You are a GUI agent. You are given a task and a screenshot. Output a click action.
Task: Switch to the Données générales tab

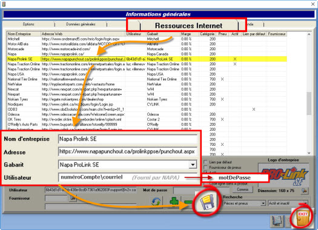pyautogui.click(x=81, y=24)
